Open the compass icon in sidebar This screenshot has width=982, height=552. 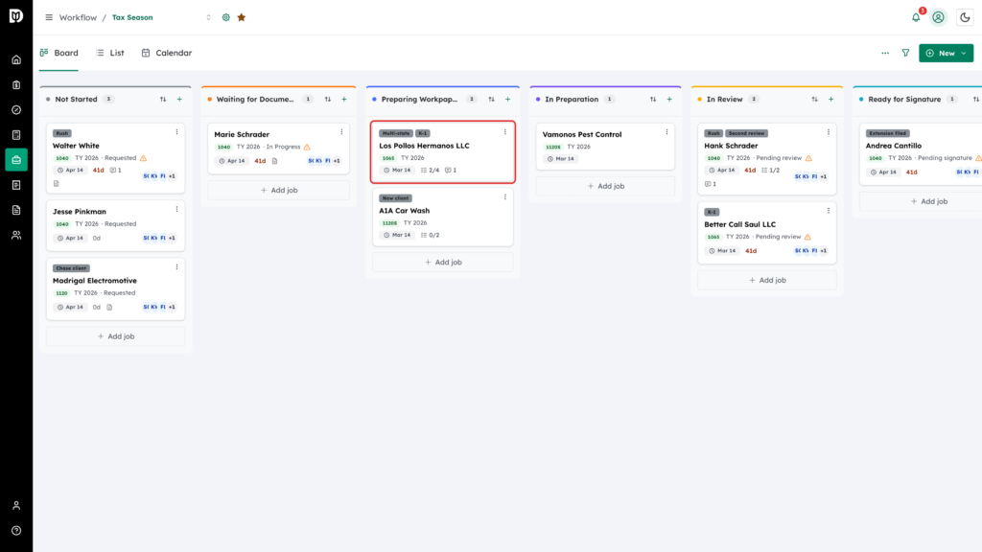[16, 110]
